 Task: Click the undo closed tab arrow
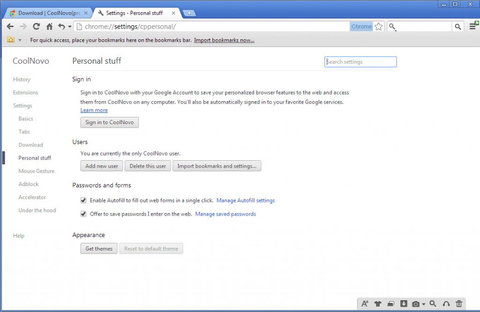pyautogui.click(x=61, y=27)
